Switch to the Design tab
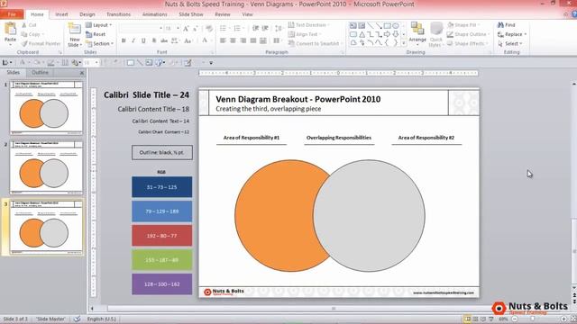577x324 pixels. pos(87,14)
